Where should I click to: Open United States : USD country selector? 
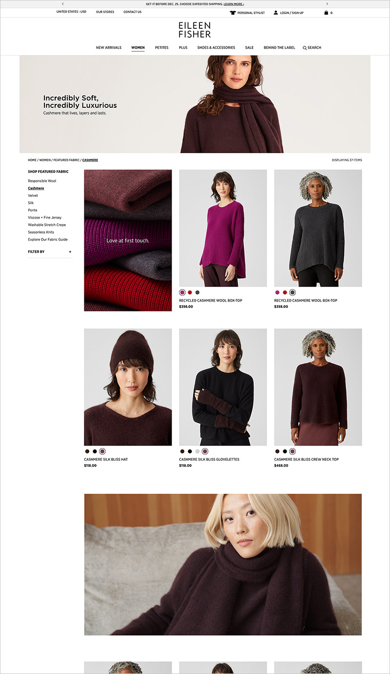71,12
